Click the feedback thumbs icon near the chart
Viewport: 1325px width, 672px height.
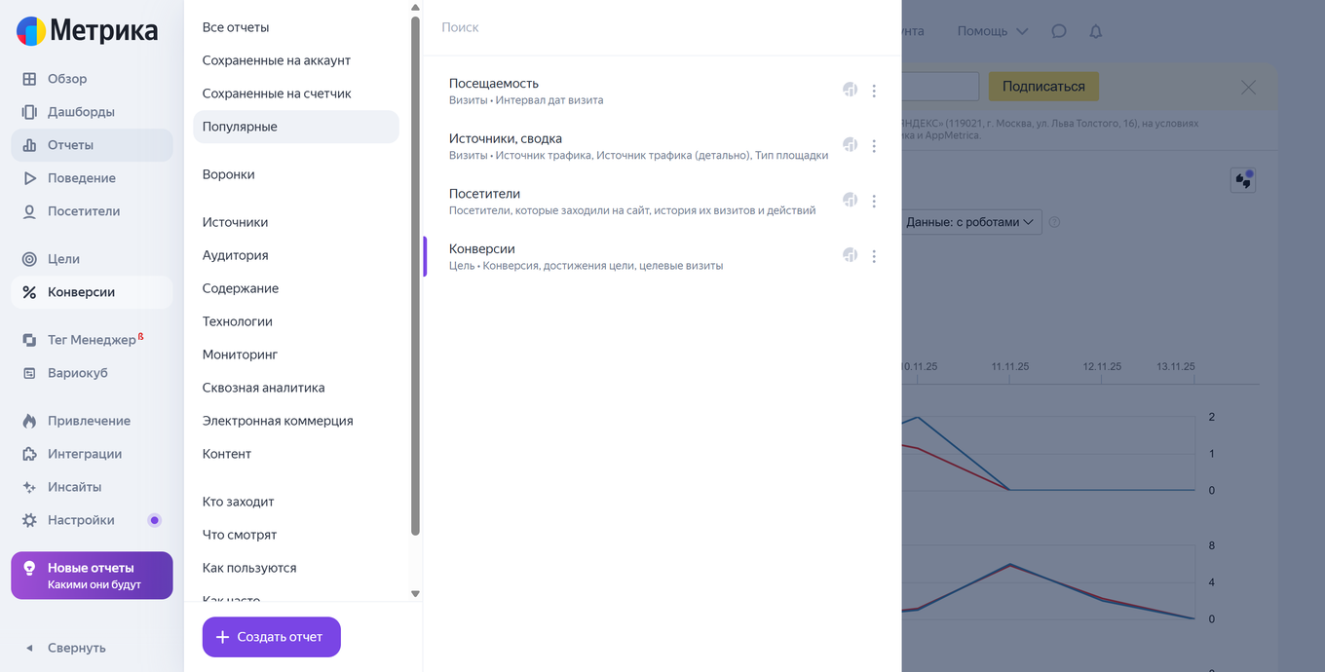1242,180
